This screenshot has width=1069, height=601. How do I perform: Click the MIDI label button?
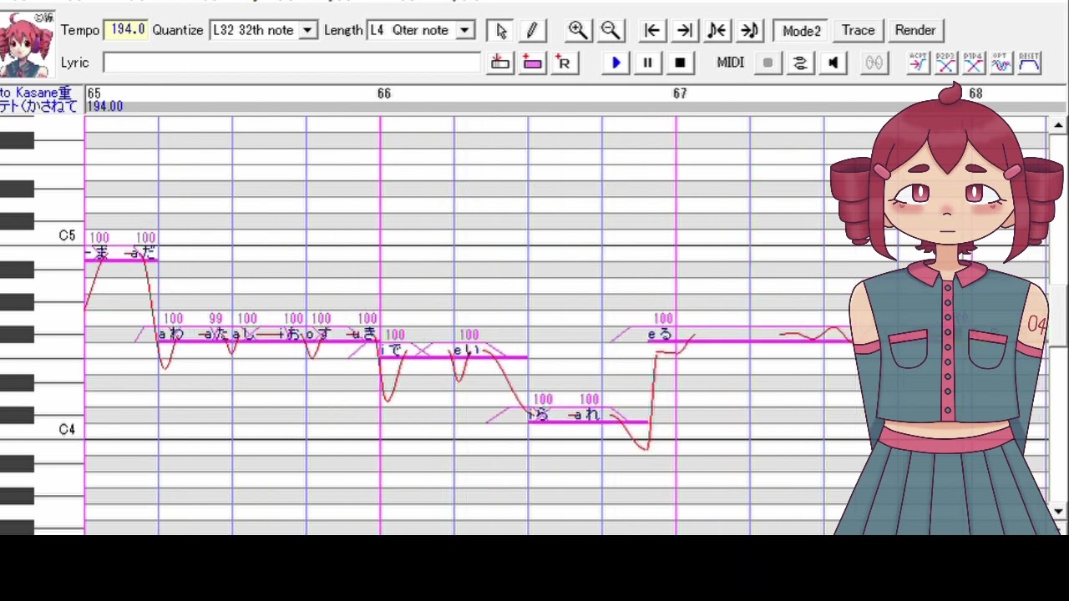coord(730,63)
